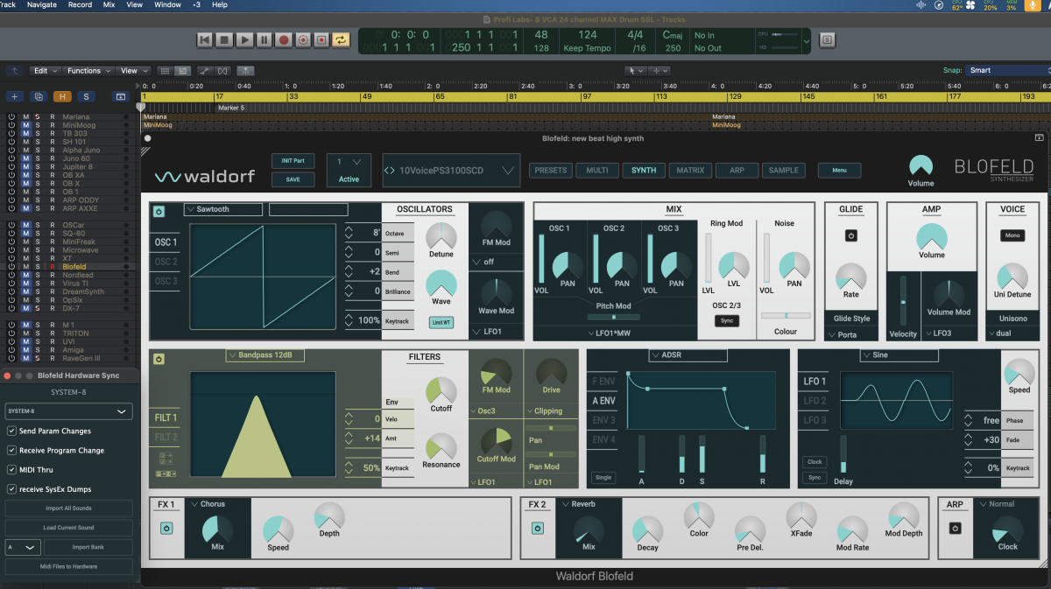This screenshot has height=589, width=1051.
Task: Toggle Send Param Changes checkbox
Action: (x=11, y=431)
